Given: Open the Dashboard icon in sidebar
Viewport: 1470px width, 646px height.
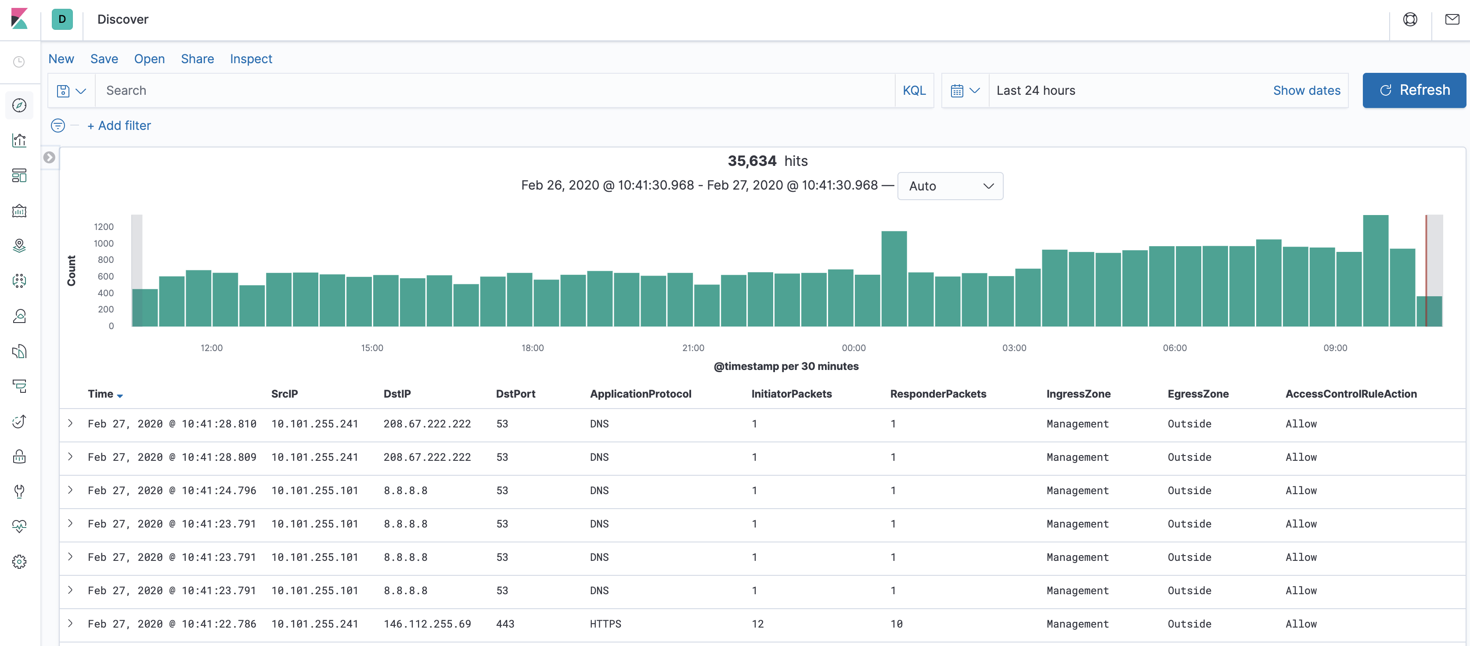Looking at the screenshot, I should pos(19,176).
